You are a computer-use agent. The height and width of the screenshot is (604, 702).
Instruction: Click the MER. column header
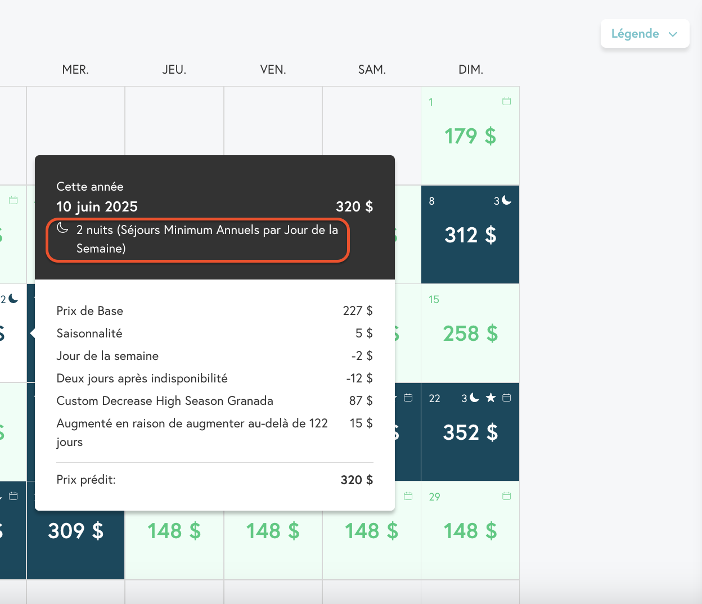point(75,70)
